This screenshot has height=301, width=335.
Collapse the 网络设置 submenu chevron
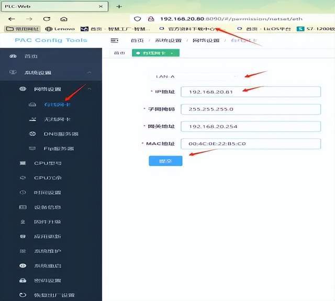click(x=90, y=89)
